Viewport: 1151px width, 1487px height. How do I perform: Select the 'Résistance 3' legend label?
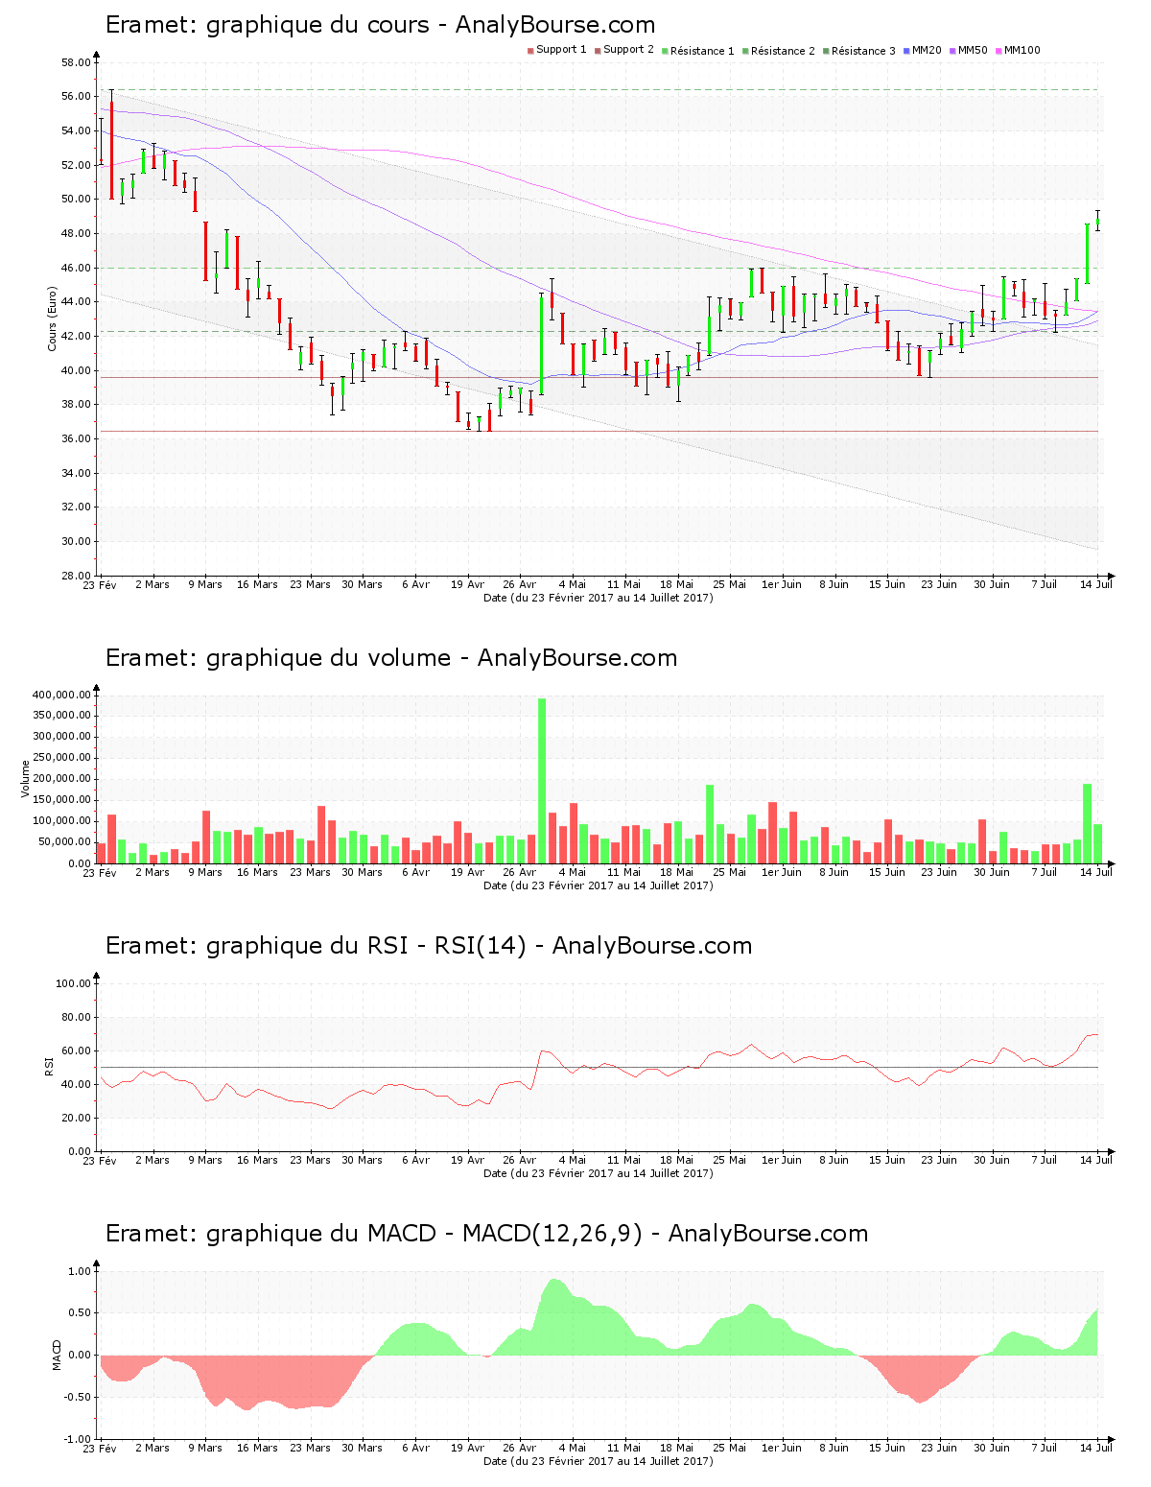(x=863, y=51)
